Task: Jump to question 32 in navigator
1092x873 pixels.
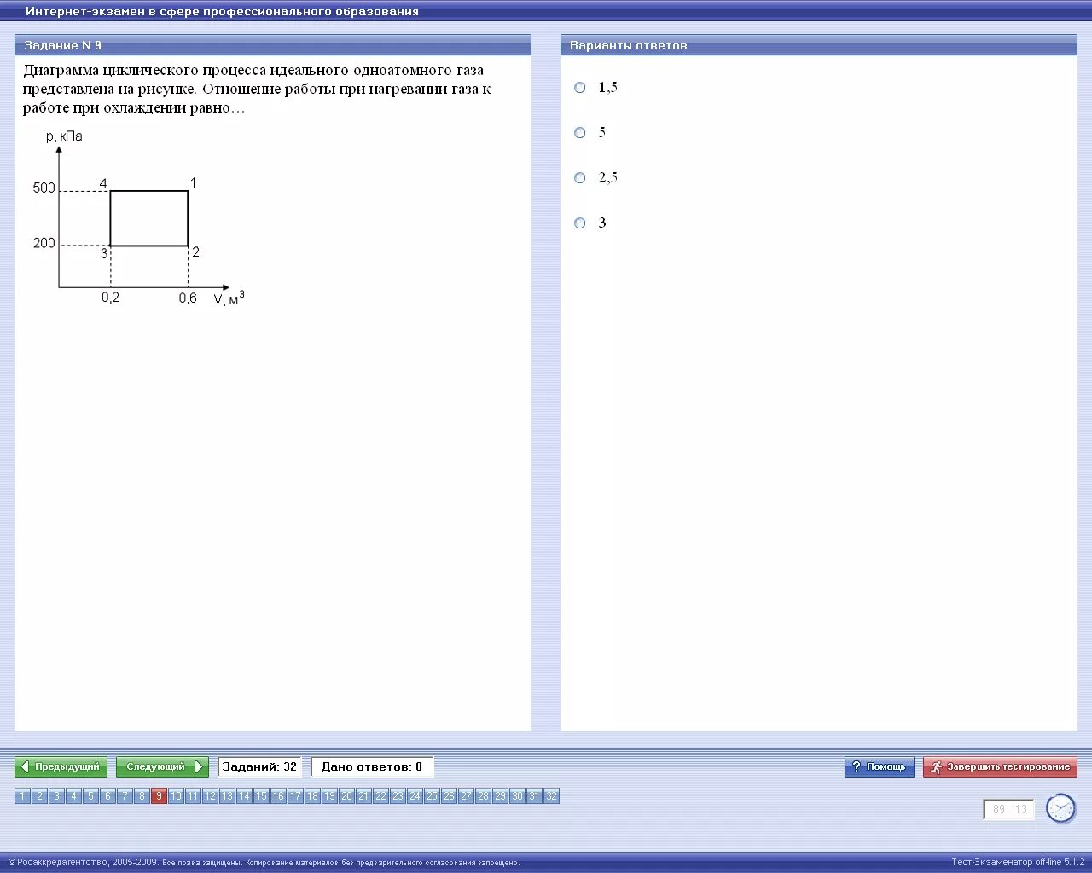Action: tap(551, 796)
